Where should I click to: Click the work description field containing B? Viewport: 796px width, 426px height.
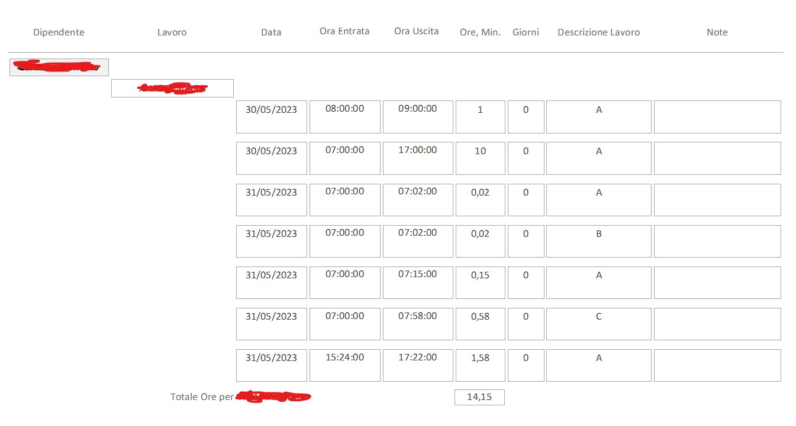[x=598, y=240]
